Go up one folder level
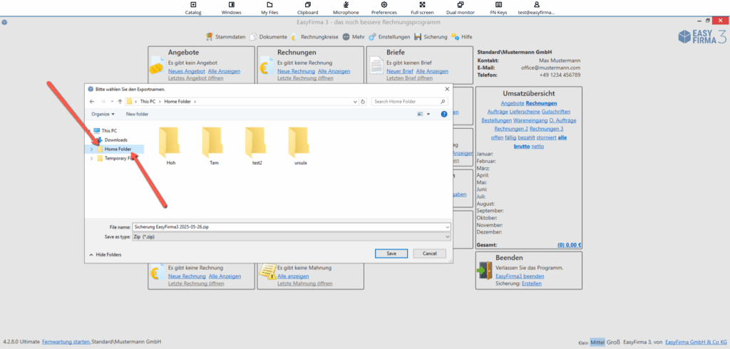 point(120,101)
